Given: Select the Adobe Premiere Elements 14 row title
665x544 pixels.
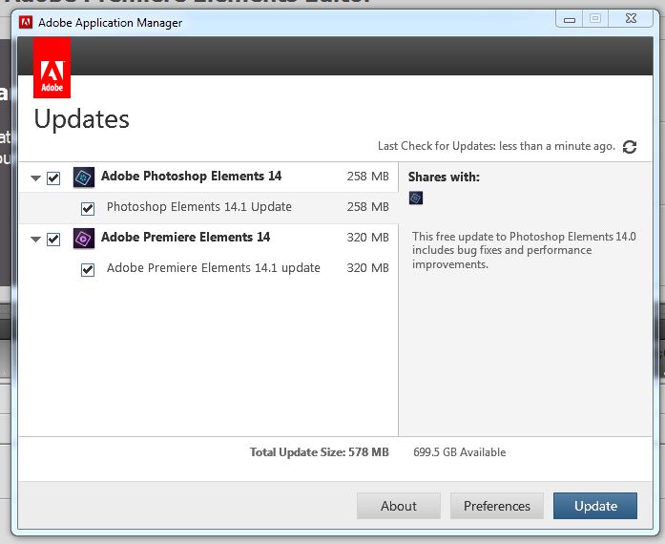Looking at the screenshot, I should pyautogui.click(x=185, y=238).
